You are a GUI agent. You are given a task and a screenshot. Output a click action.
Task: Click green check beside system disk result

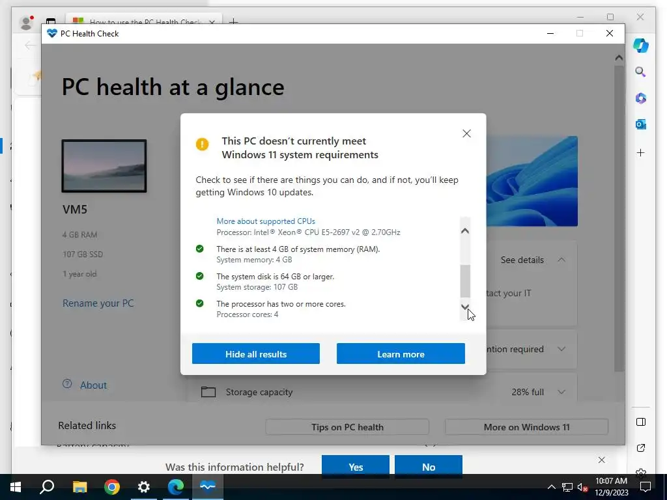pos(199,276)
